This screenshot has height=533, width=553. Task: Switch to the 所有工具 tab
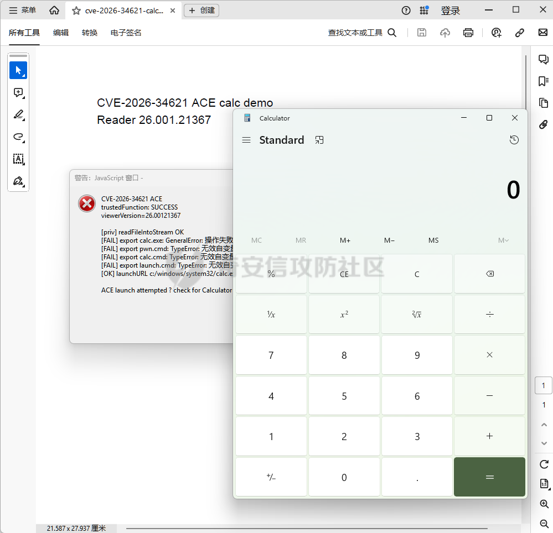[x=24, y=33]
